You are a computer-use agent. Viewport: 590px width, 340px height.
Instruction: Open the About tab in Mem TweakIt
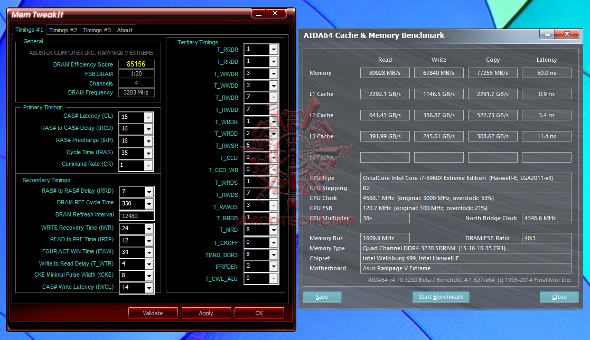pyautogui.click(x=125, y=30)
